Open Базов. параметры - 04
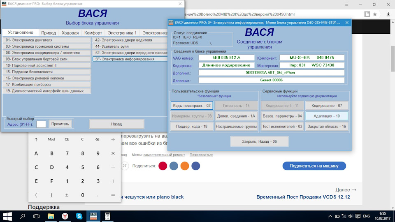 click(x=282, y=116)
